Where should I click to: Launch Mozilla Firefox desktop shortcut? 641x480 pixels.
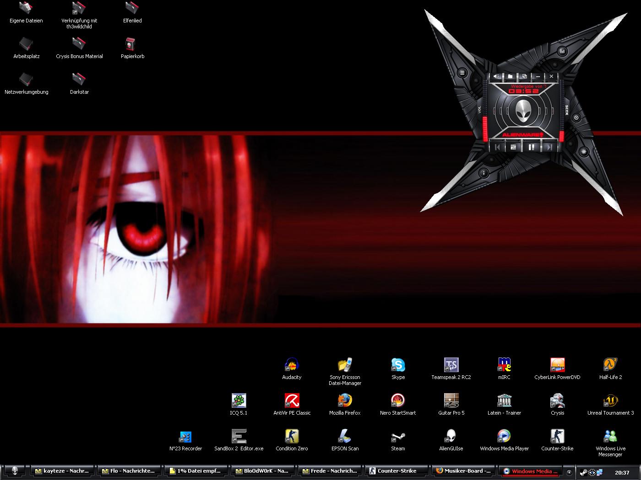click(345, 404)
